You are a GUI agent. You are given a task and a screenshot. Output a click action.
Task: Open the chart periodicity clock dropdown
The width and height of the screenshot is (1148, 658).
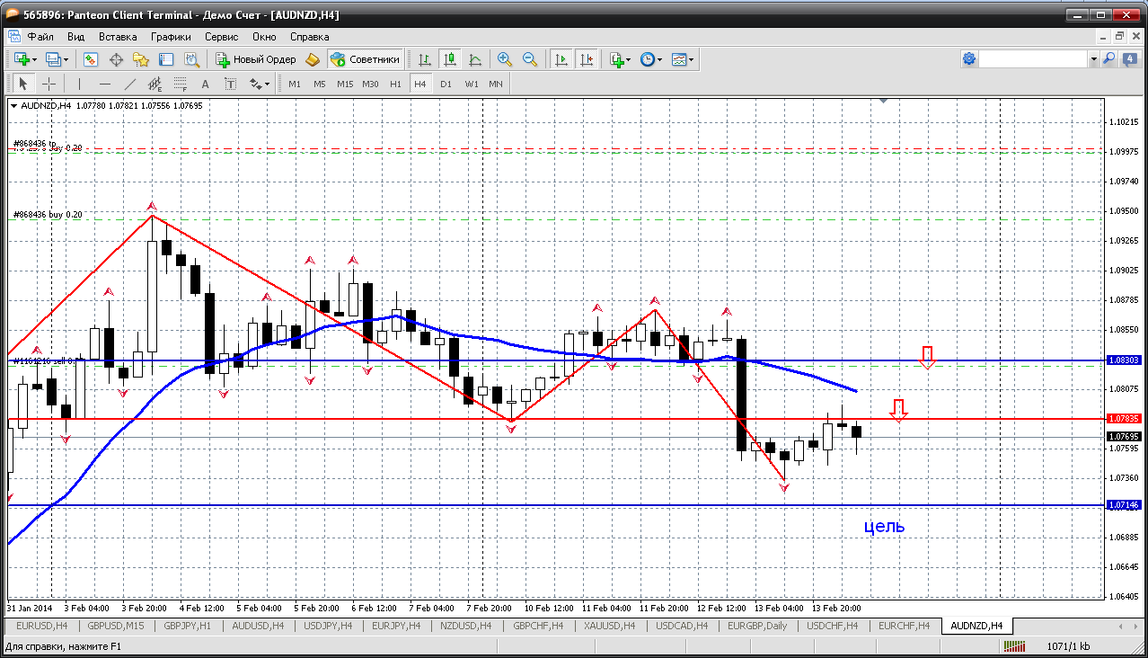click(x=660, y=59)
